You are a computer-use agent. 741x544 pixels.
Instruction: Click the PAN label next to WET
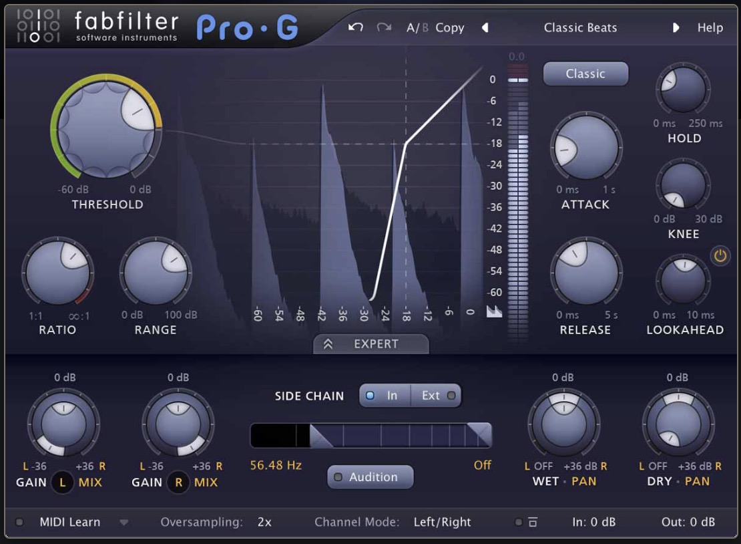click(583, 482)
